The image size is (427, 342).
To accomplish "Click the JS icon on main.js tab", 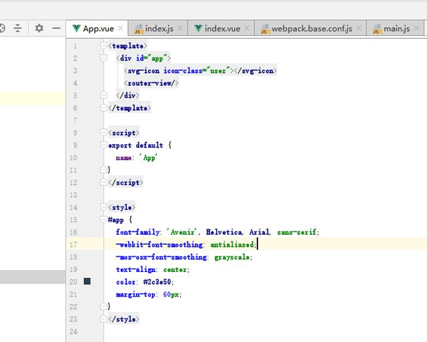I will pyautogui.click(x=376, y=29).
